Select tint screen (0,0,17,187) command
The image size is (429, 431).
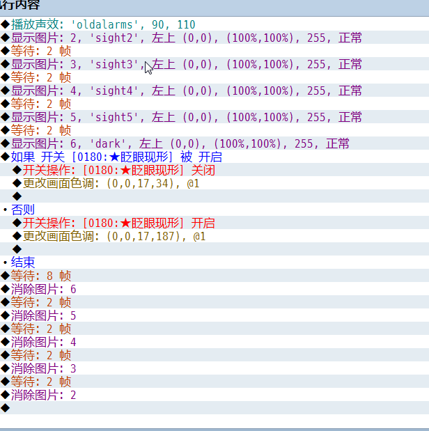click(x=214, y=236)
